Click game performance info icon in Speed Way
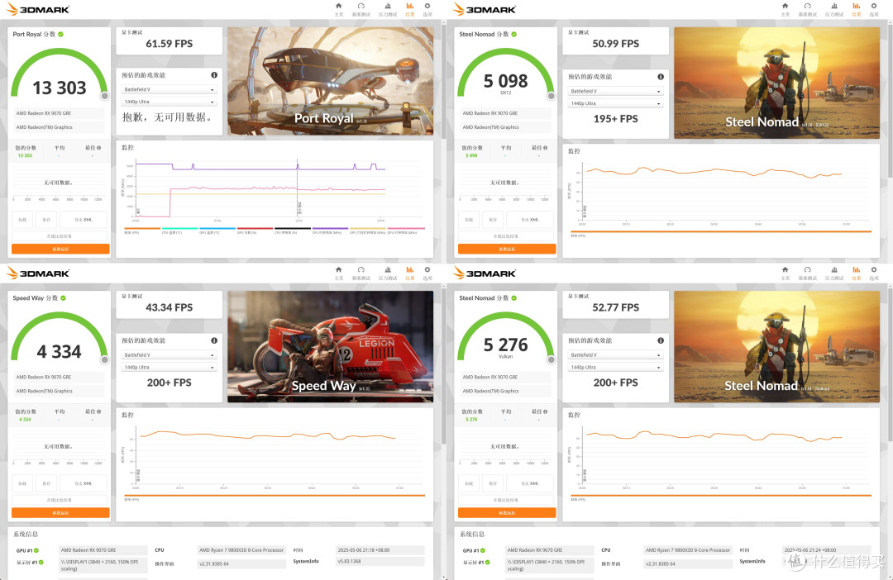The width and height of the screenshot is (893, 580). click(214, 340)
